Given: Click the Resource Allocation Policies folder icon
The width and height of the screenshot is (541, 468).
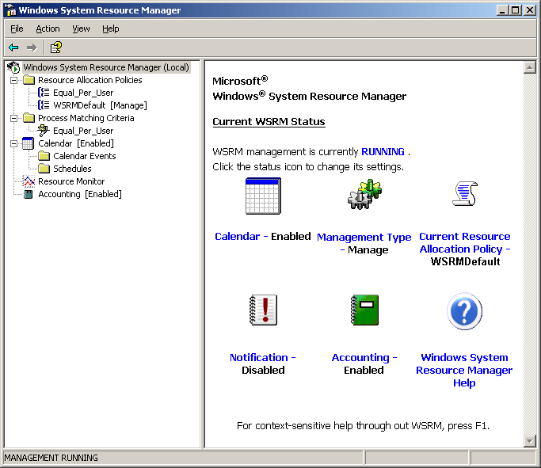Looking at the screenshot, I should 29,80.
